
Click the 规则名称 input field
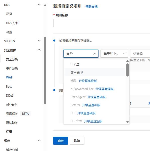pyautogui.click(x=102, y=23)
